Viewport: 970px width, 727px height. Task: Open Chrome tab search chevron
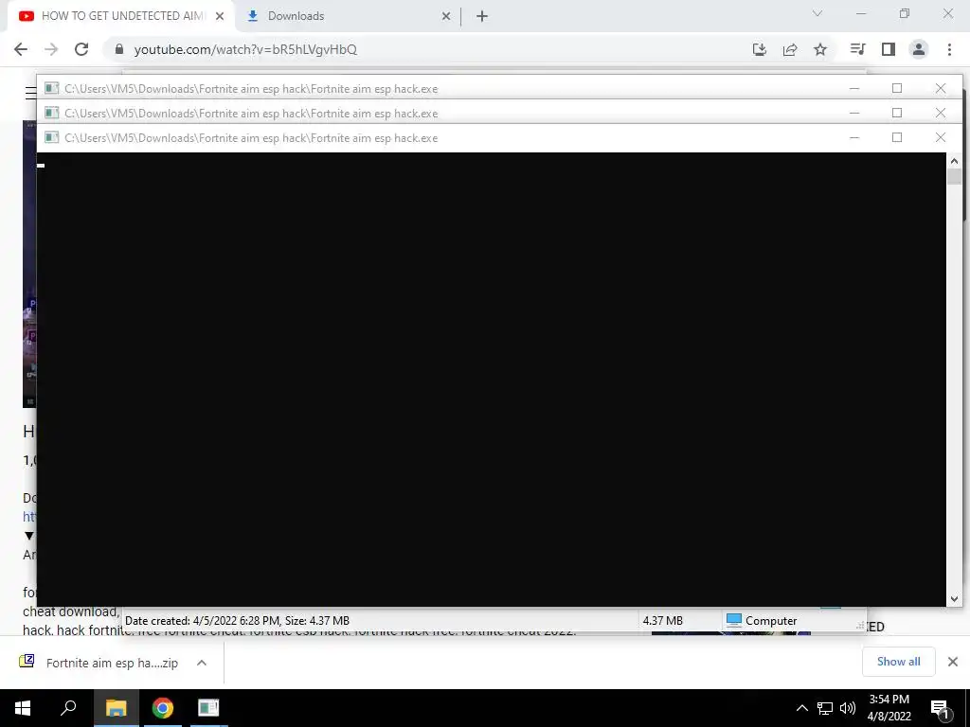click(817, 13)
